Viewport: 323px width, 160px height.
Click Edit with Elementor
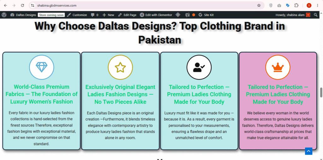(156, 15)
